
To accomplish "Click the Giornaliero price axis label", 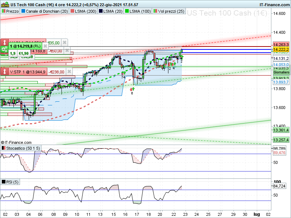I will pyautogui.click(x=281, y=72).
